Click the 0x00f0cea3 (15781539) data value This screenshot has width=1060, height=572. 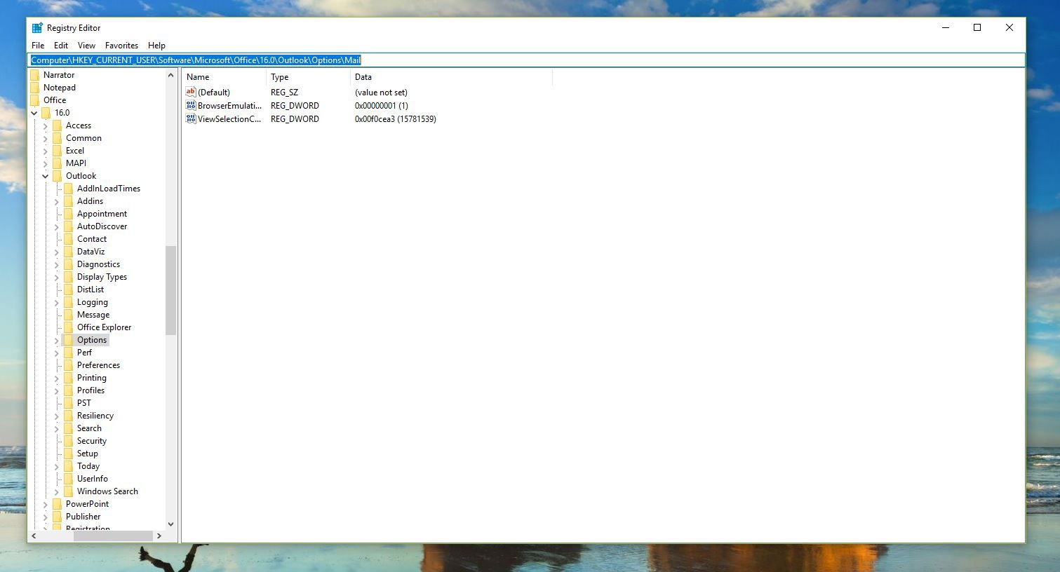(396, 119)
